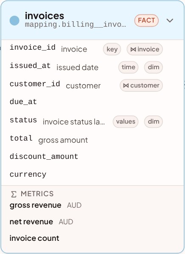The height and width of the screenshot is (254, 185).
Task: Click the sigma icon beside METRICS
Action: (14, 194)
